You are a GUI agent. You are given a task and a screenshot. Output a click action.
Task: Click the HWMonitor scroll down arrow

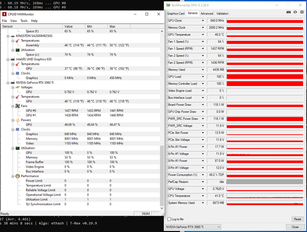click(162, 208)
